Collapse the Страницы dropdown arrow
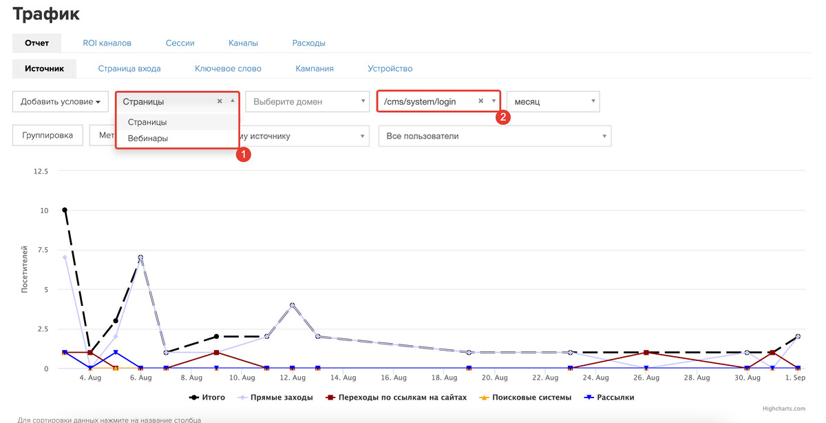Image resolution: width=826 pixels, height=423 pixels. [233, 101]
